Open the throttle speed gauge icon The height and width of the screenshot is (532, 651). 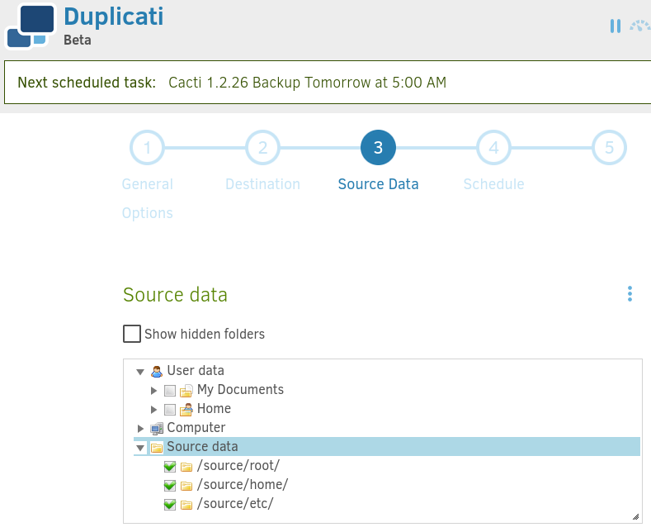pos(640,26)
